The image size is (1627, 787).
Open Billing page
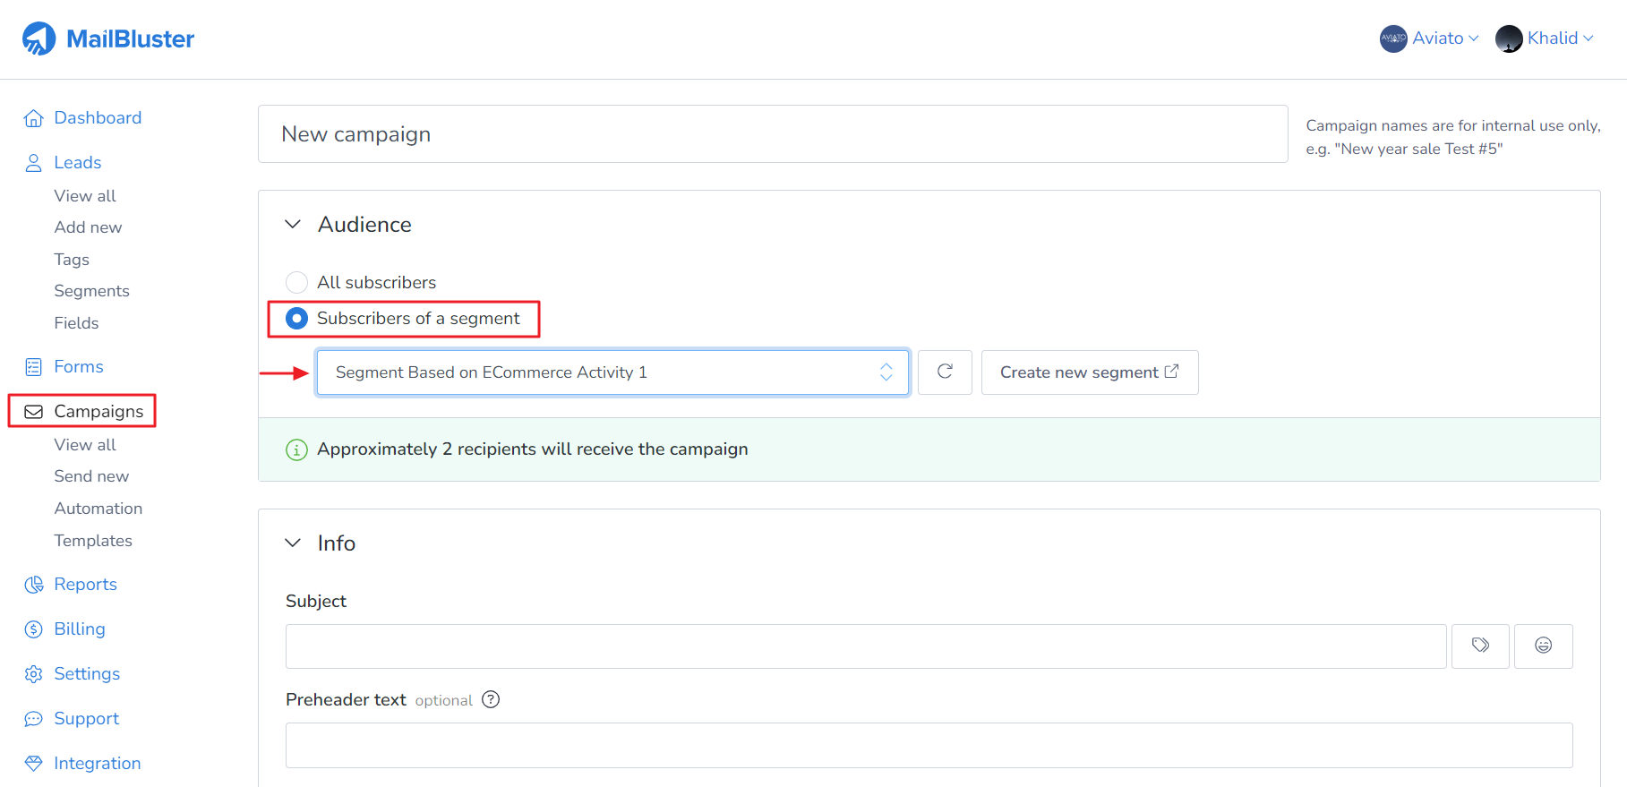pos(80,629)
